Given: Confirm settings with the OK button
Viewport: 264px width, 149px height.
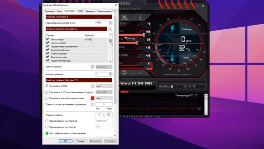Looking at the screenshot, I should (66, 141).
